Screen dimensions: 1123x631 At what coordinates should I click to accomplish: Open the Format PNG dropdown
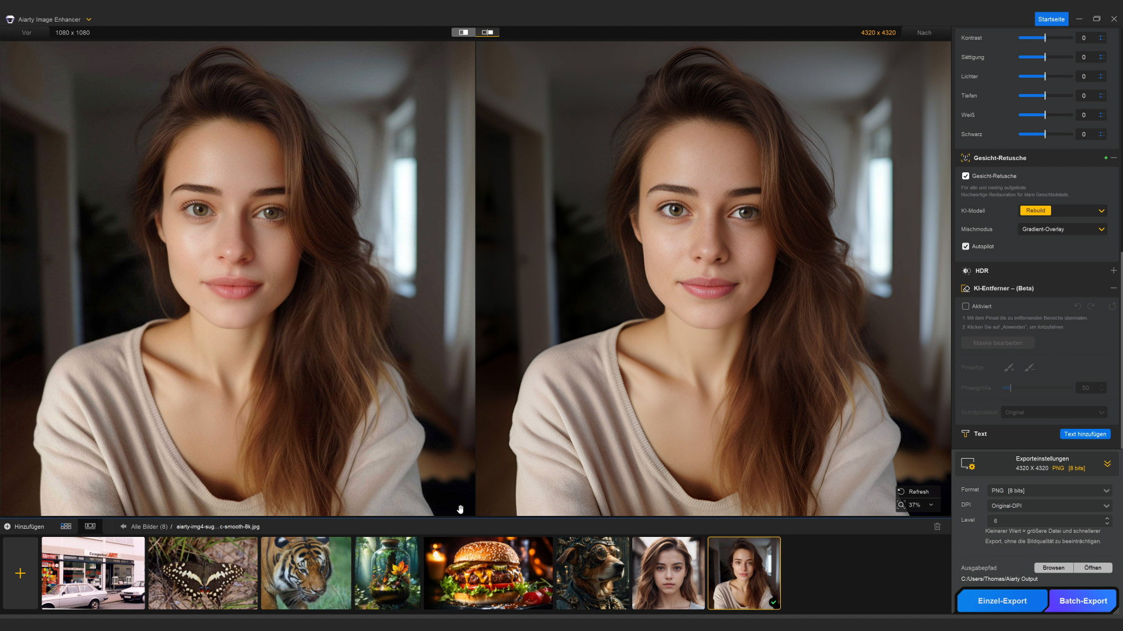pos(1049,491)
